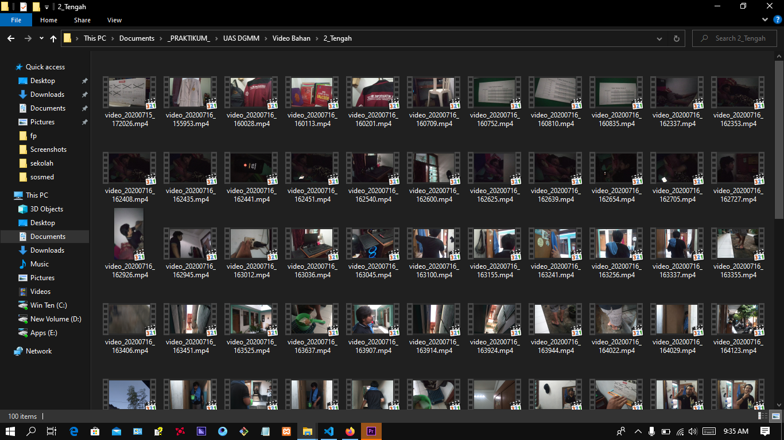This screenshot has height=440, width=784.
Task: Click the Back navigation arrow
Action: [x=11, y=38]
